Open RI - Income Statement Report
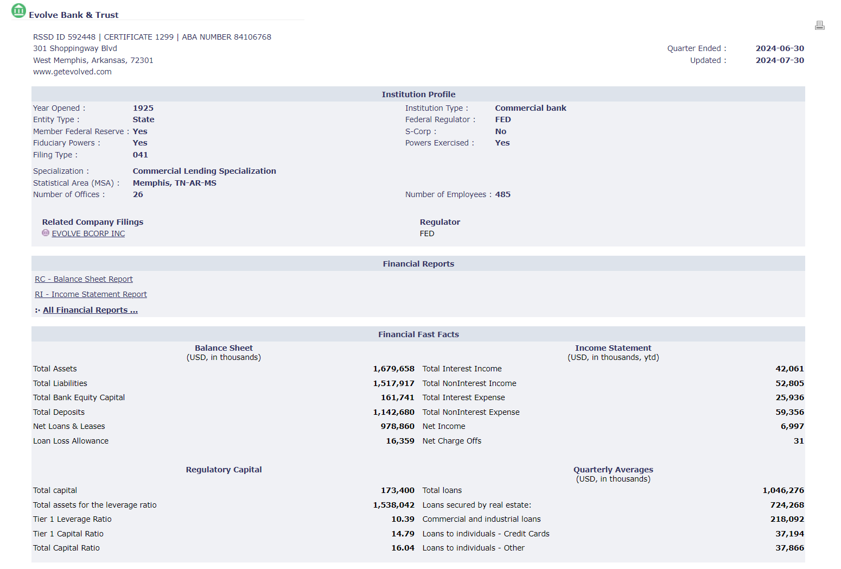Image resolution: width=841 pixels, height=569 pixels. (x=91, y=294)
